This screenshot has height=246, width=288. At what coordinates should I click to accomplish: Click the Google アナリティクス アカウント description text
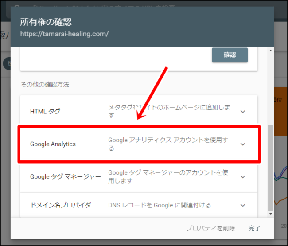[168, 144]
